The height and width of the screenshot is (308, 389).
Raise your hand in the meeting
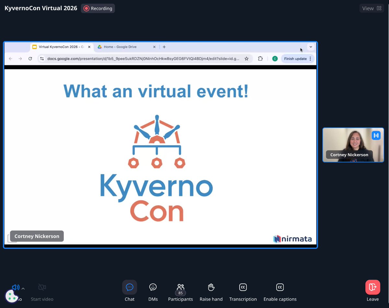[211, 291]
